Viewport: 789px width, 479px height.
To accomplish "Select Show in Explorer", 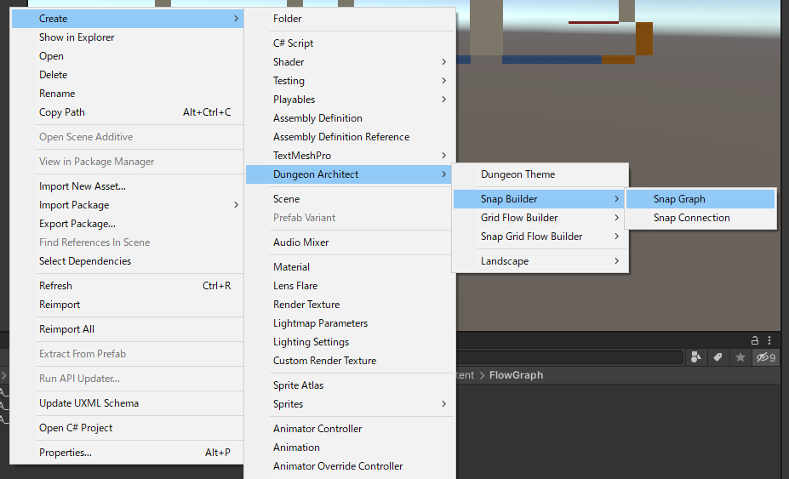I will (128, 37).
